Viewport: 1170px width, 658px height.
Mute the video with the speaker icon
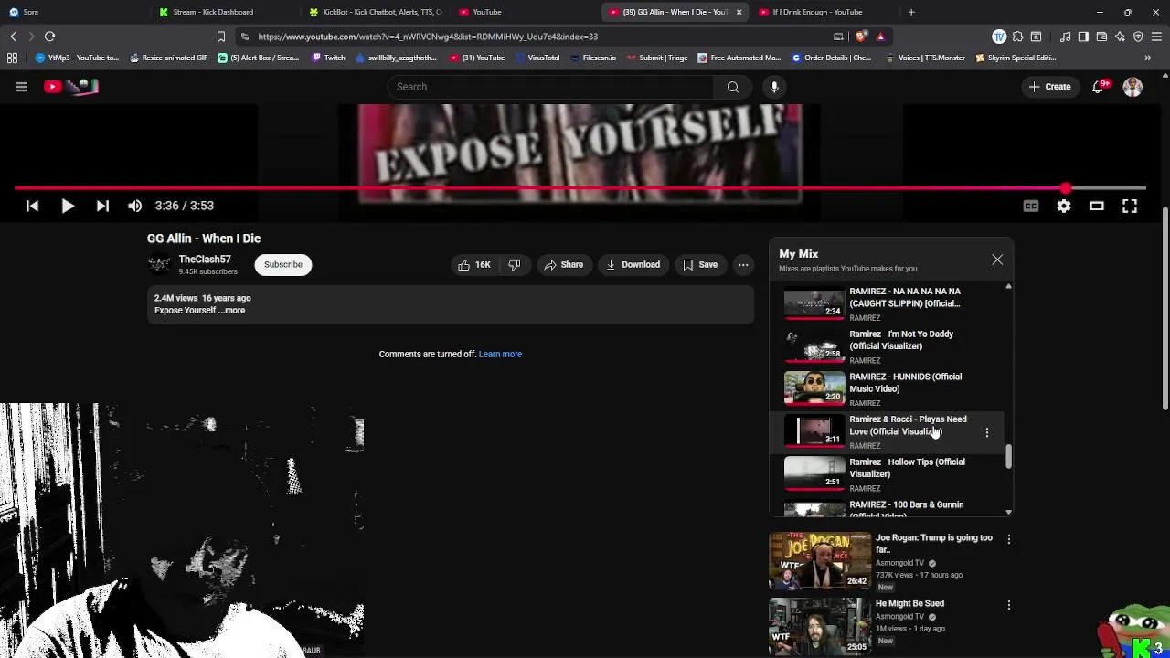135,207
